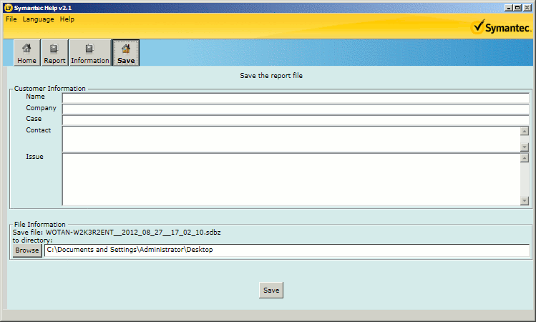Maximize the Symantec Help window
Viewport: 536px width, 322px height.
coord(517,8)
